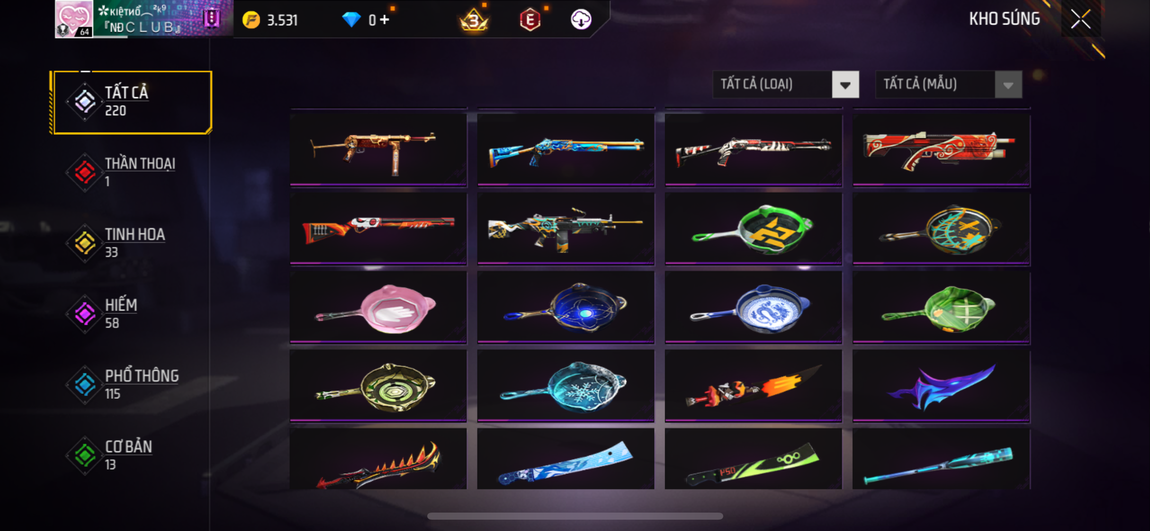
Task: Tap the purple badge beside the player name
Action: (211, 19)
